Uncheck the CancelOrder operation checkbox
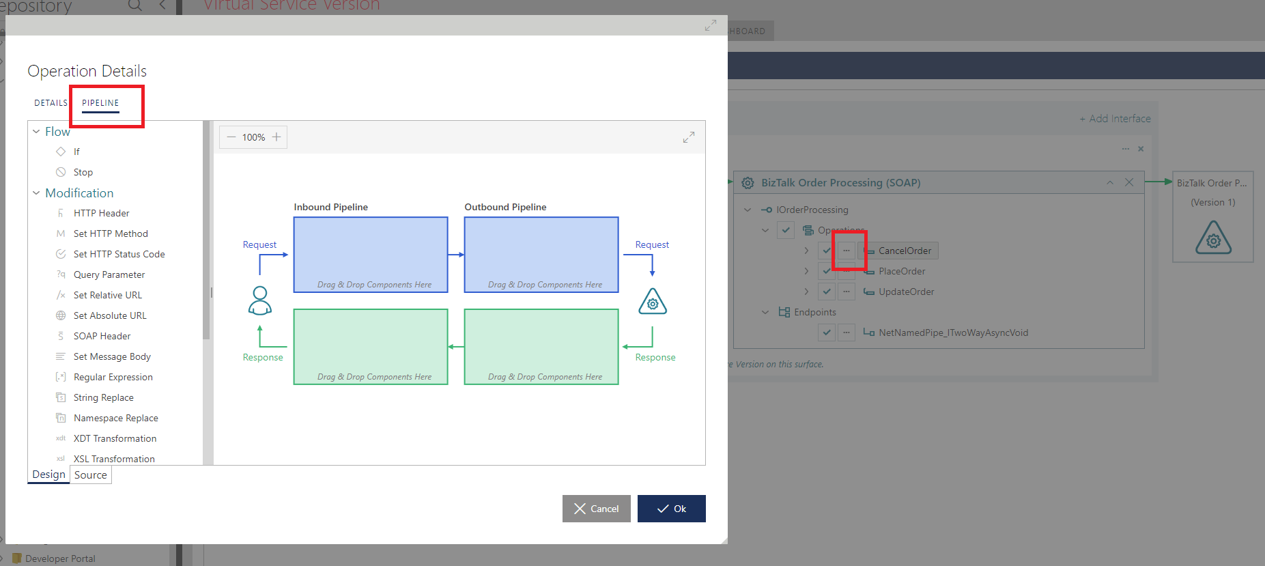The height and width of the screenshot is (566, 1265). point(827,251)
